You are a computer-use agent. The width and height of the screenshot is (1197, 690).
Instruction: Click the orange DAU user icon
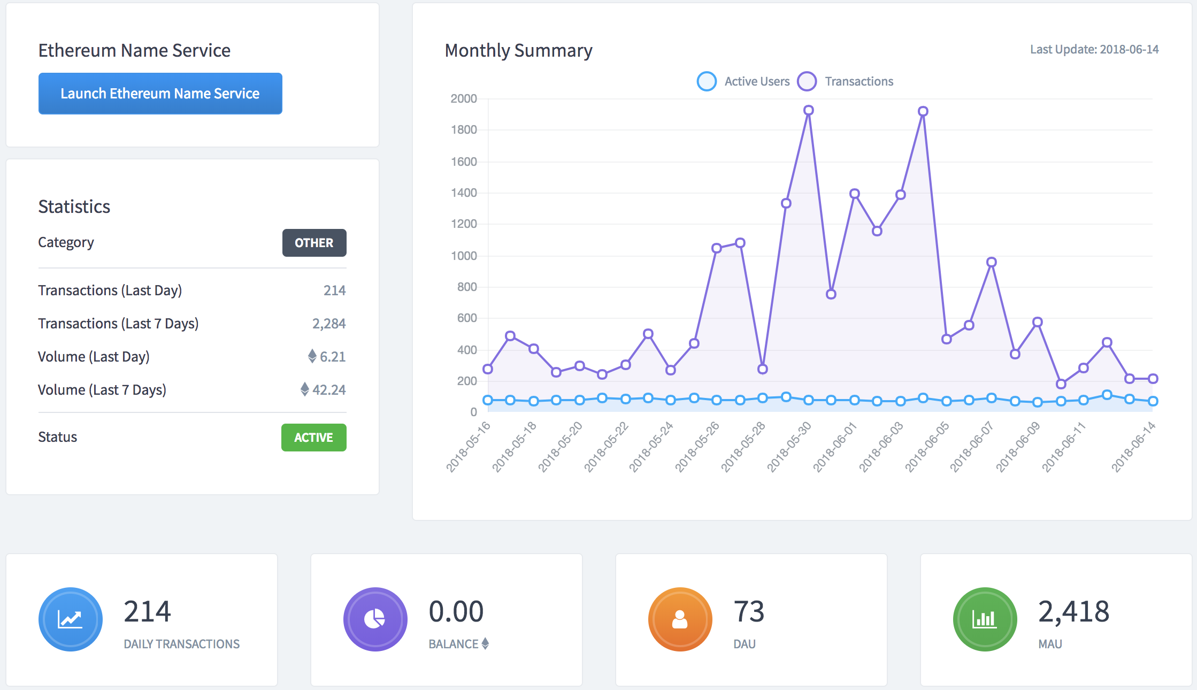tap(680, 619)
